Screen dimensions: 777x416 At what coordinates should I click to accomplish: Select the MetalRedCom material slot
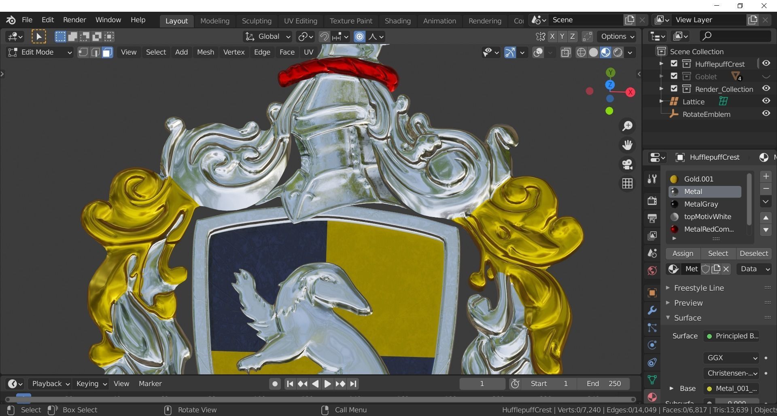(705, 229)
